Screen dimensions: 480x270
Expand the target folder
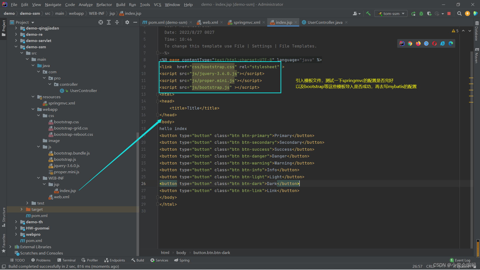(x=21, y=209)
